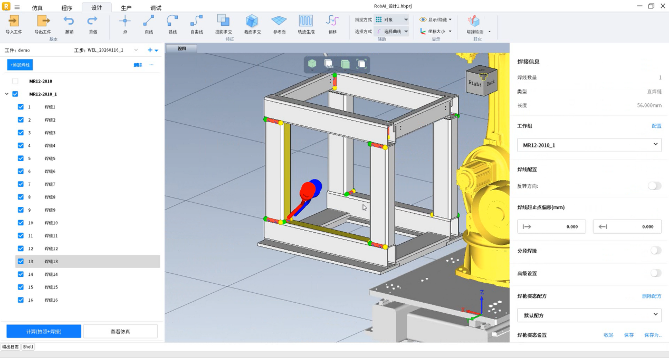The height and width of the screenshot is (358, 669).
Task: Collapse the MR12-2010_1 tree group
Action: [x=7, y=94]
